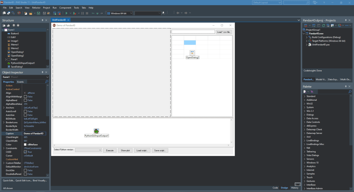Toggle the AutoSize checkbox
Viewport: 354px width, 192px height.
click(25, 115)
